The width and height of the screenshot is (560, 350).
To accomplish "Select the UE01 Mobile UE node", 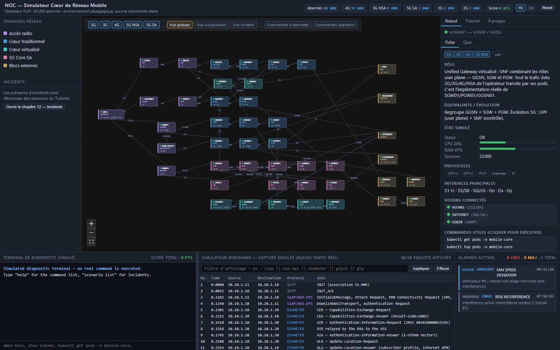I will 111,114.
